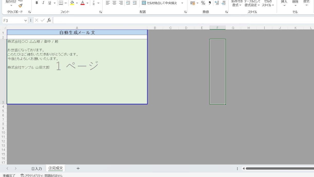Increase decimal places
The image size is (314, 177).
[x=217, y=3]
